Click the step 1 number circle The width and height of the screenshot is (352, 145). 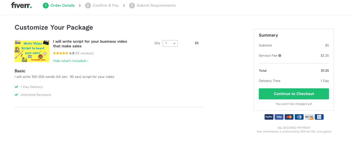point(46,6)
